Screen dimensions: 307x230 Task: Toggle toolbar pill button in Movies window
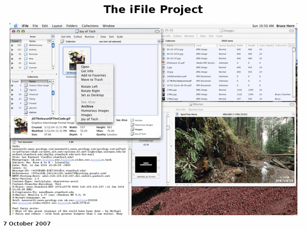(x=292, y=104)
